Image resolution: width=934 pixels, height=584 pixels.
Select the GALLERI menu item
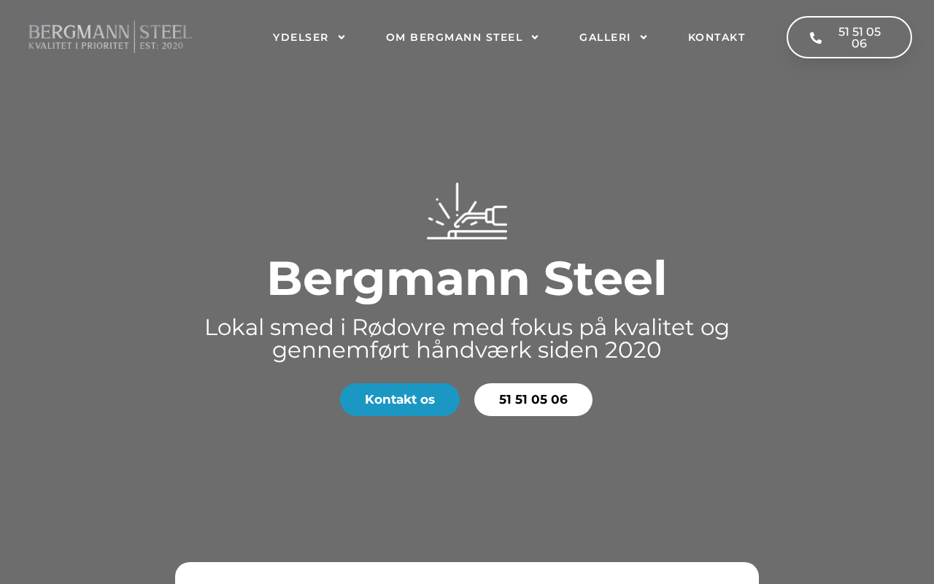pos(604,37)
